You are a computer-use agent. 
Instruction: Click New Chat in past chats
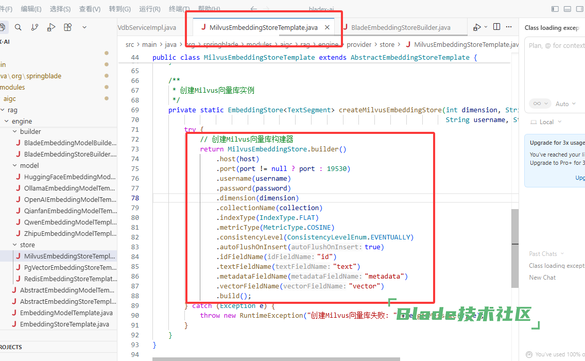[x=542, y=277]
